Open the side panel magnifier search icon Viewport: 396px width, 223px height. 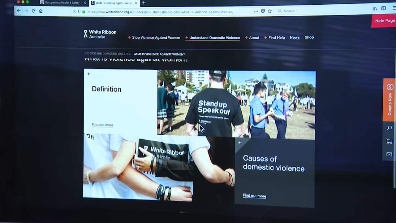click(390, 128)
